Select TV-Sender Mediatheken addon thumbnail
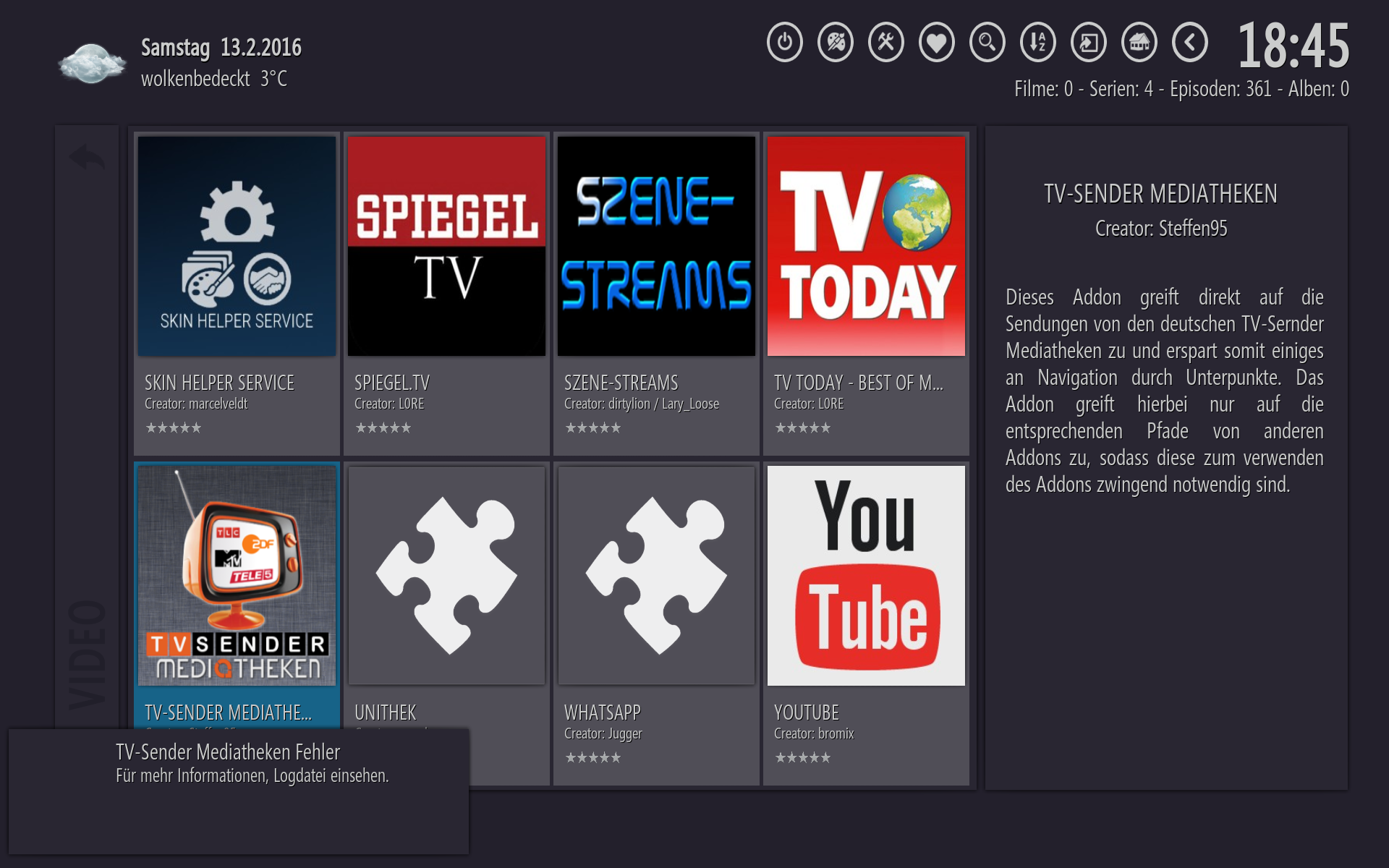 [237, 576]
